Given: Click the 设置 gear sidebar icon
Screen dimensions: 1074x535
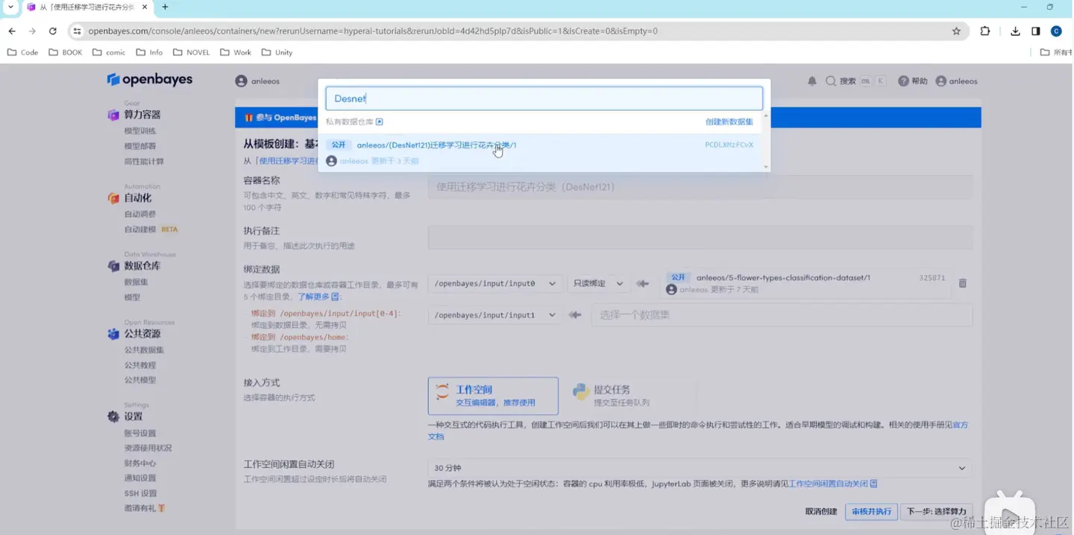Looking at the screenshot, I should coord(113,417).
